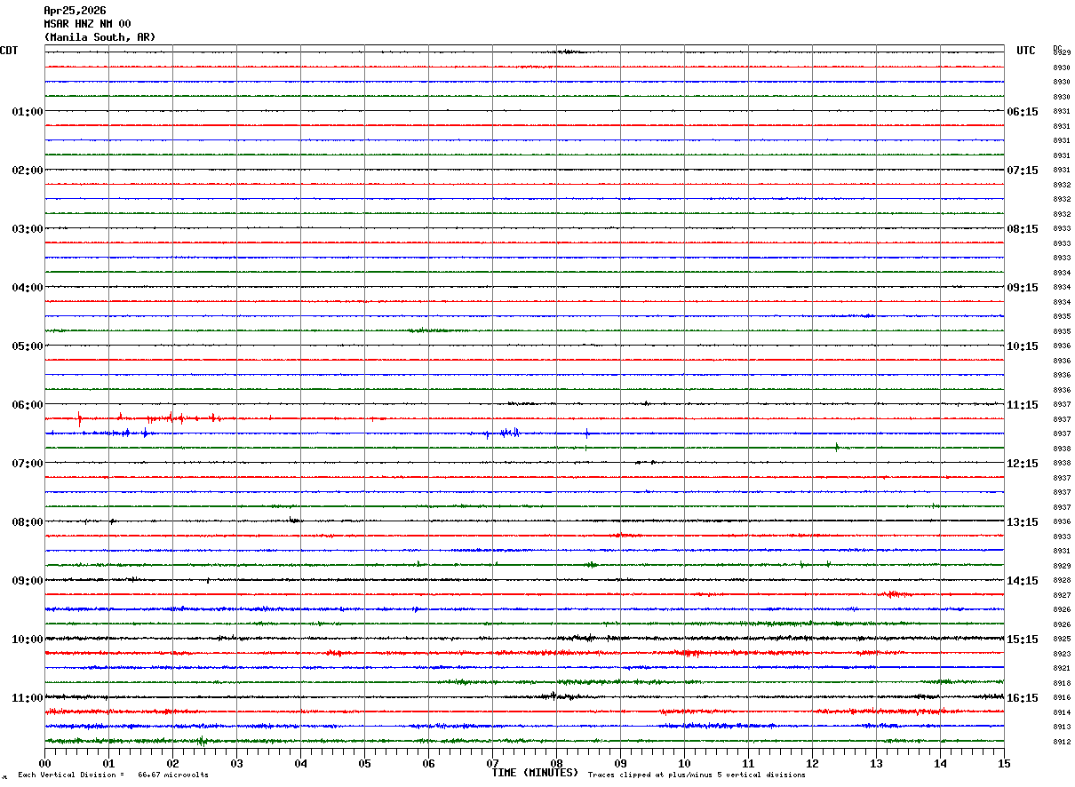Screen dimensions: 1075x787
Task: Click the DC offset value '8914'
Action: click(1062, 712)
